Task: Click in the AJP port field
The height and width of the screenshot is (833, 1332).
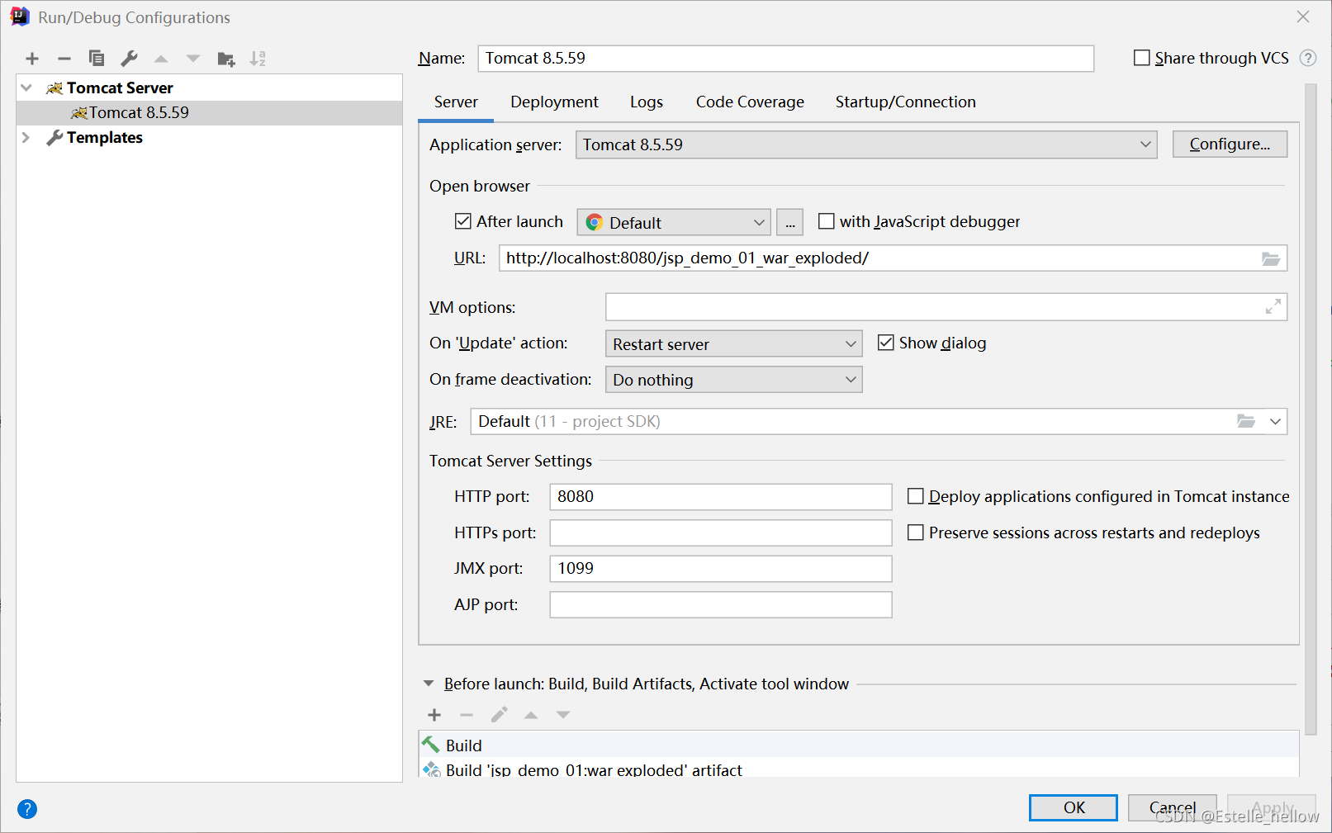Action: [x=721, y=604]
